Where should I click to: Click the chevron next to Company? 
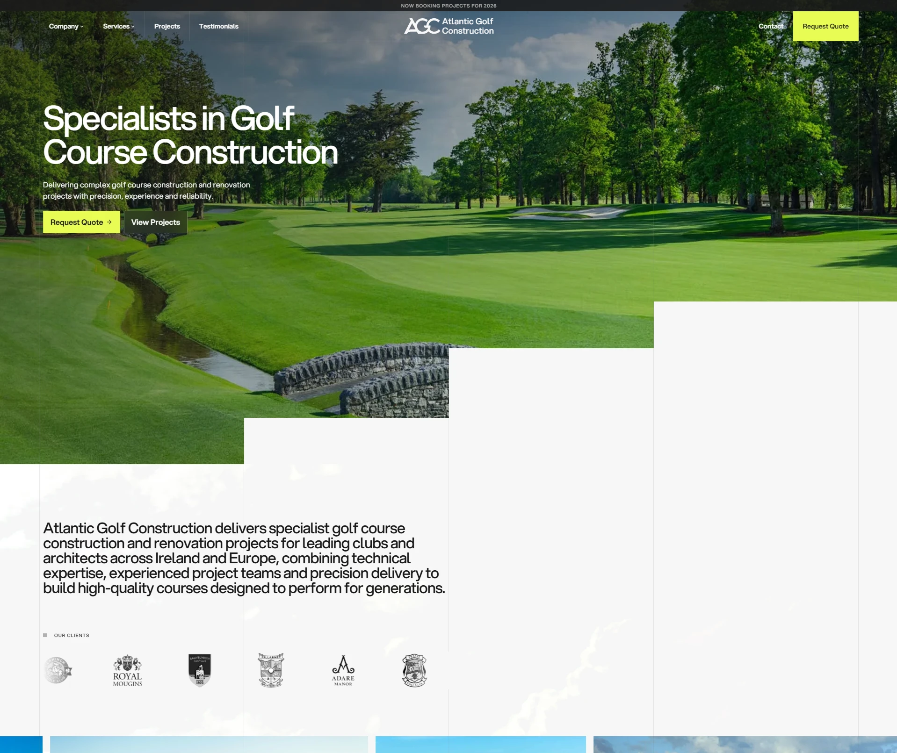[x=82, y=26]
